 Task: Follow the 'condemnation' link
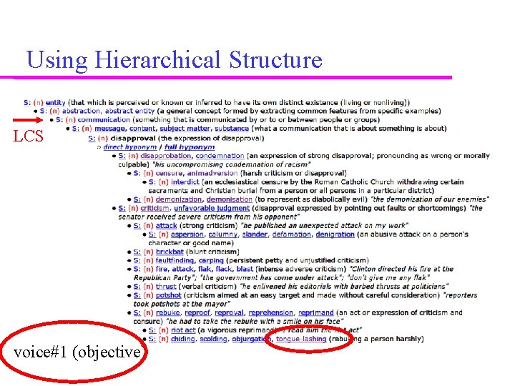click(x=220, y=156)
